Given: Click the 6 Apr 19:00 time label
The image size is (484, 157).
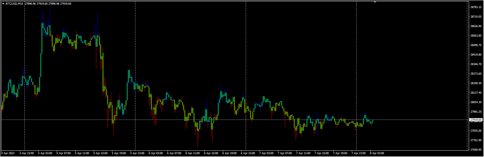Looking at the screenshot, I should pyautogui.click(x=229, y=153).
